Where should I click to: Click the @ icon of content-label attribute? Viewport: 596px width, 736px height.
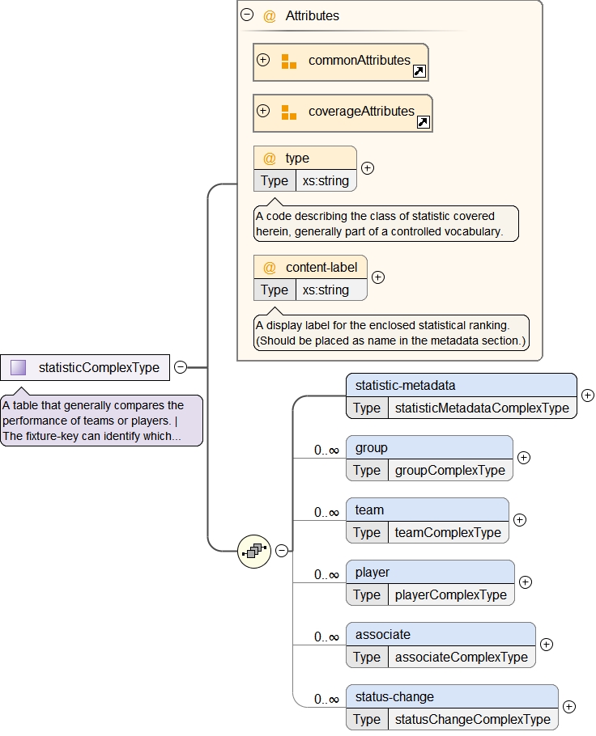click(270, 268)
